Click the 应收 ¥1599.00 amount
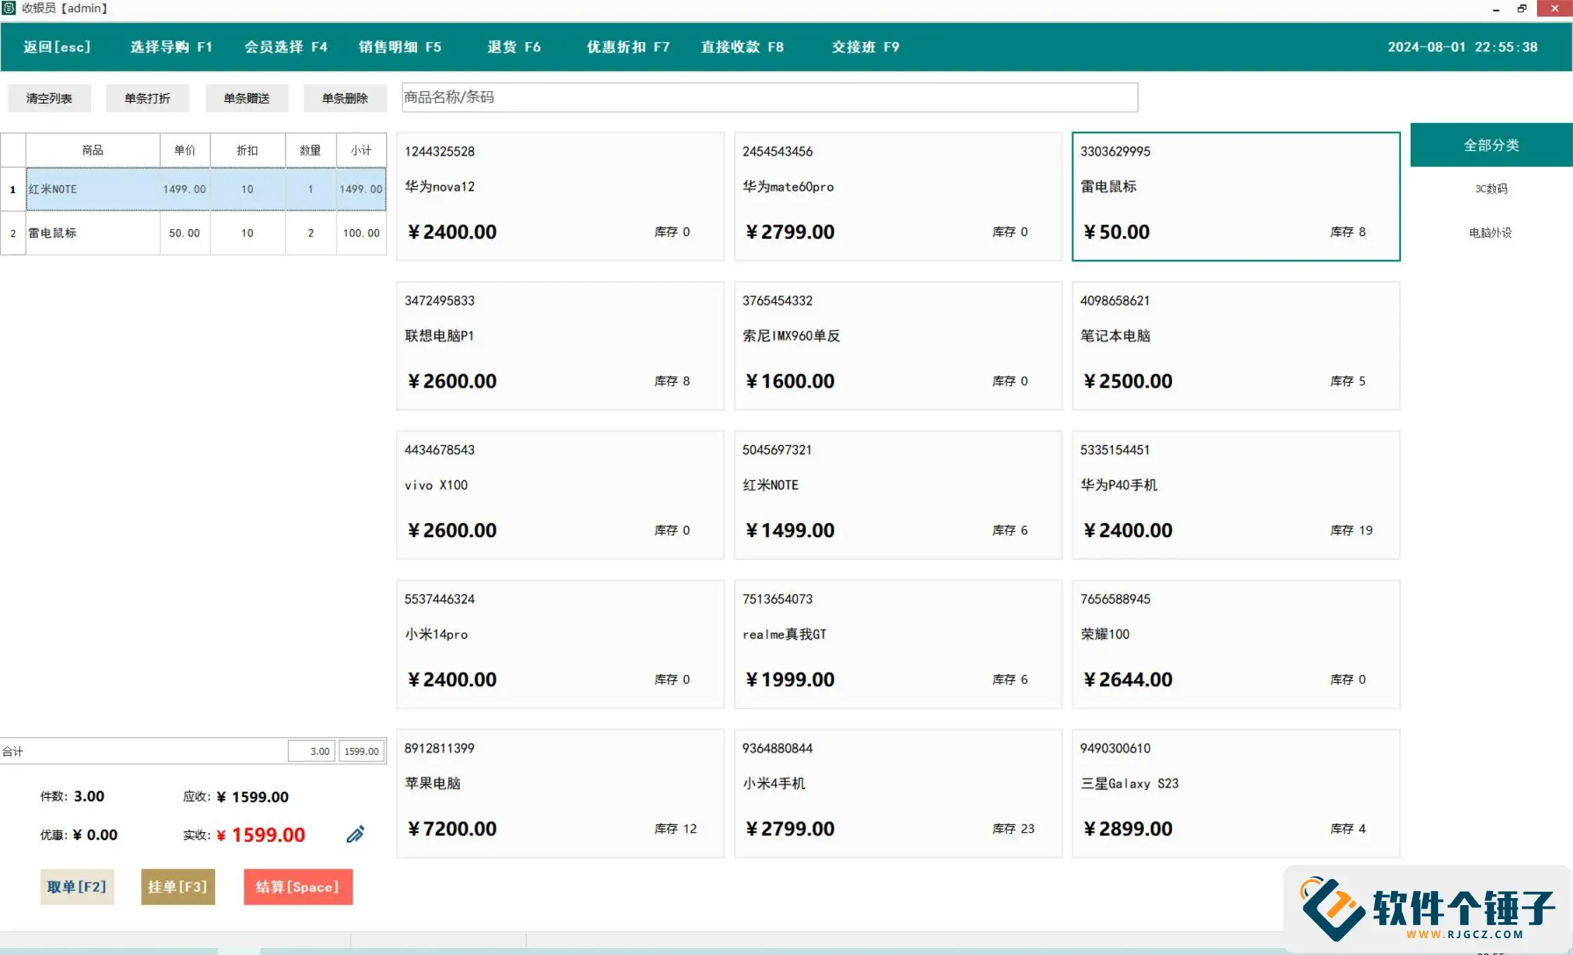This screenshot has width=1573, height=955. pyautogui.click(x=253, y=797)
